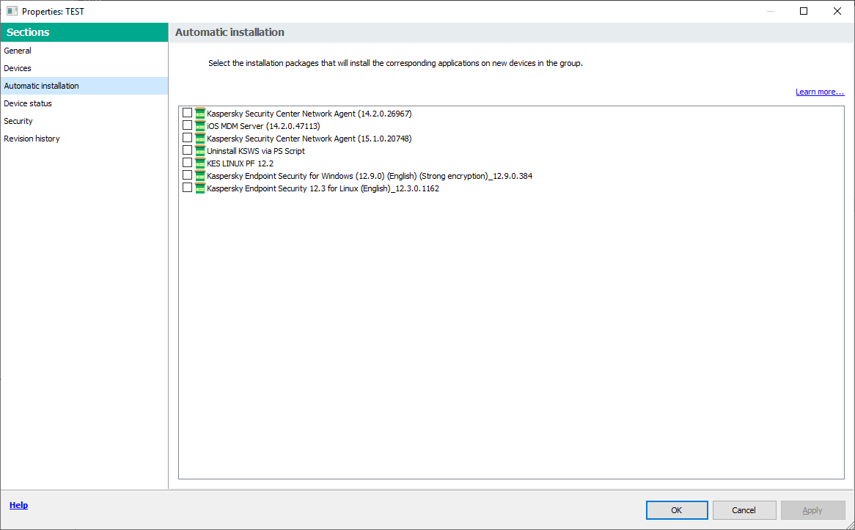The image size is (855, 530).
Task: Toggle Uninstall KSWS via PS Script checkbox
Action: click(x=187, y=150)
